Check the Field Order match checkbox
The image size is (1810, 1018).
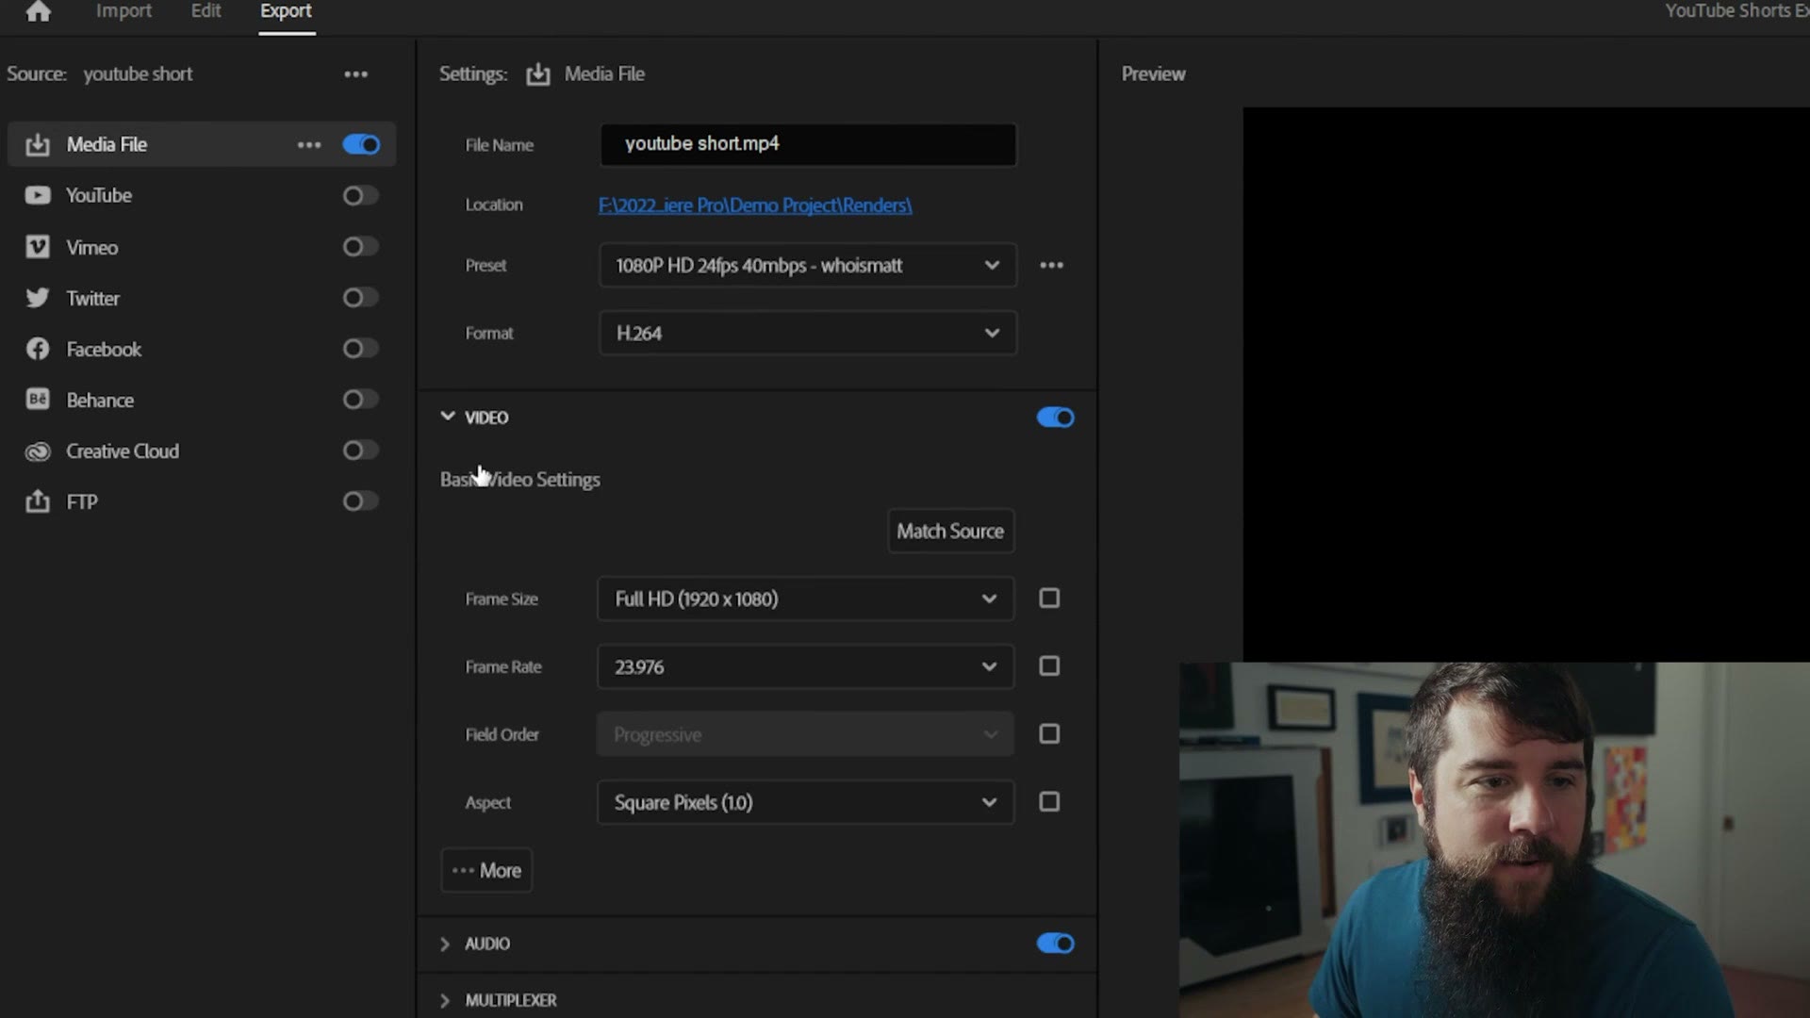[1049, 734]
